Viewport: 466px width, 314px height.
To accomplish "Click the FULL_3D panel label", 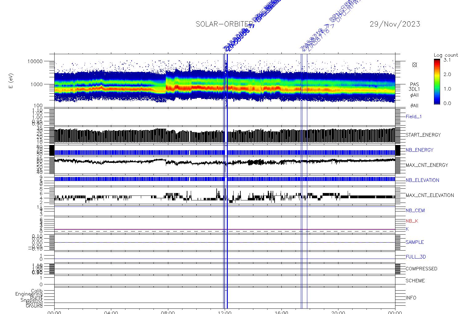I will click(x=416, y=257).
